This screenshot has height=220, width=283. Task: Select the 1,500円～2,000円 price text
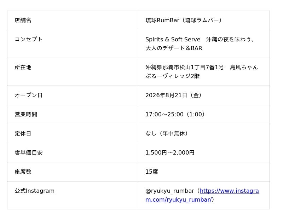point(170,152)
